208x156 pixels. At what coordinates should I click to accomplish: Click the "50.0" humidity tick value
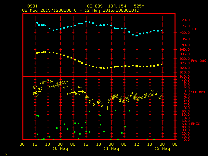coord(186,124)
